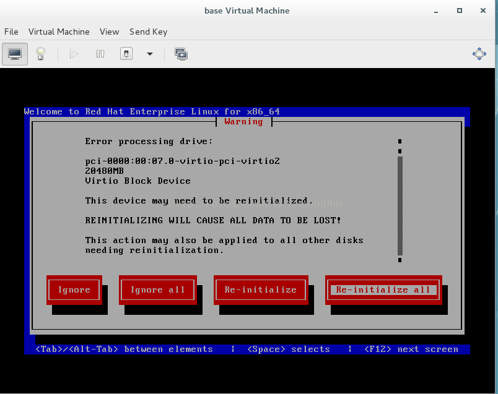
Task: Click the Shut Down power icon
Action: click(x=126, y=54)
